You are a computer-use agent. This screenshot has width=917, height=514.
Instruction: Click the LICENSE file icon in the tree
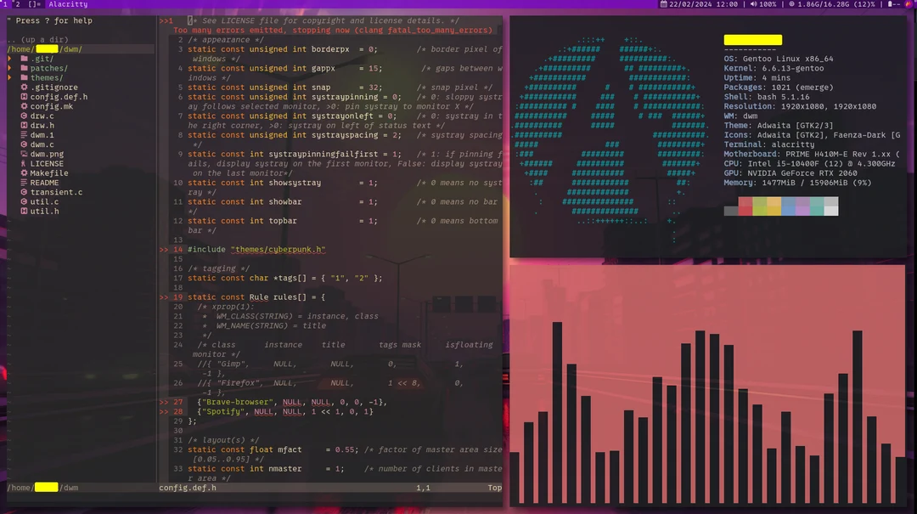pyautogui.click(x=22, y=163)
